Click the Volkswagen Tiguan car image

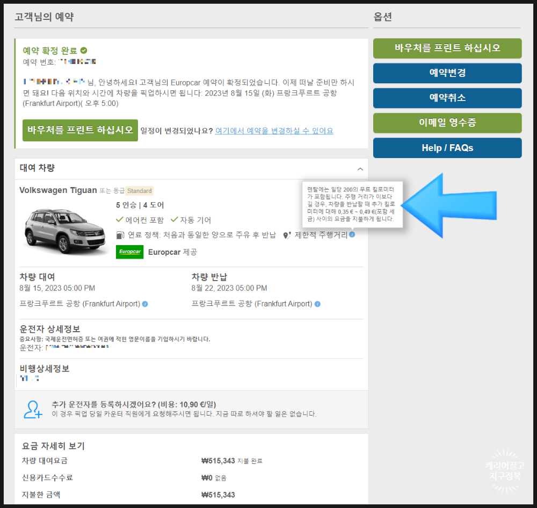65,231
